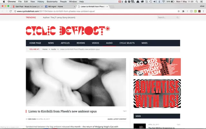Open the Wi-Fi status menu
Screen dimensions: 206x129
coord(164,2)
